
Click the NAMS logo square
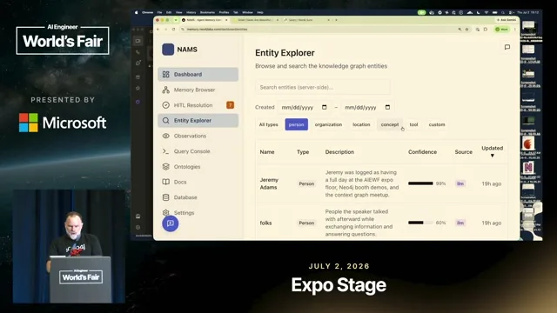coord(168,50)
